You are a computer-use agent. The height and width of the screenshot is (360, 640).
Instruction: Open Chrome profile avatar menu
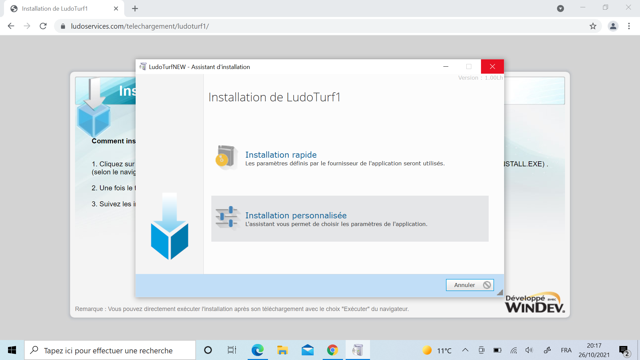coord(613,26)
